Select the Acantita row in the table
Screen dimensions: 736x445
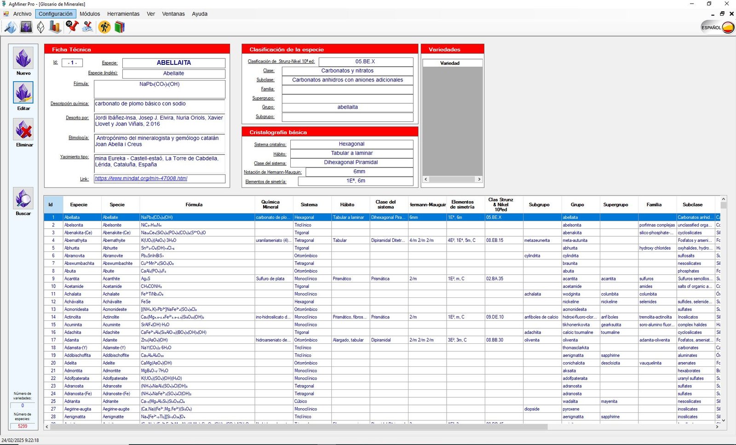click(x=382, y=279)
